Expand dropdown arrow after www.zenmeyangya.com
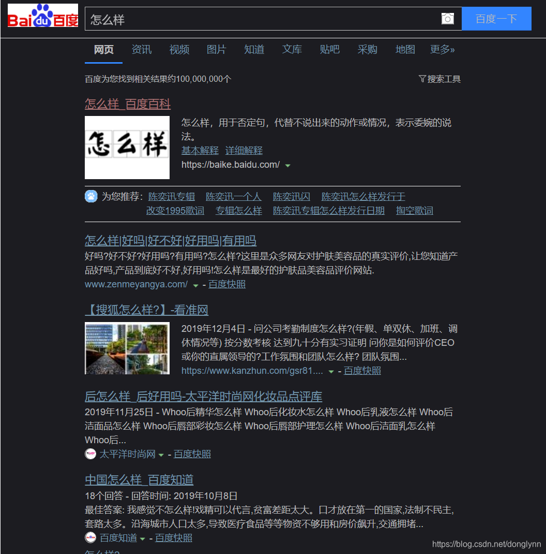The width and height of the screenshot is (546, 554). [x=195, y=285]
